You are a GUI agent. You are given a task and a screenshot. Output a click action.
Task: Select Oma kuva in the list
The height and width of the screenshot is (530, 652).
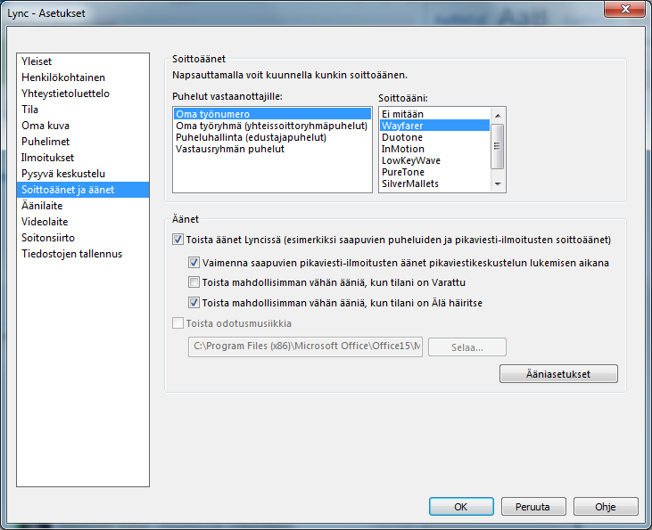point(83,126)
